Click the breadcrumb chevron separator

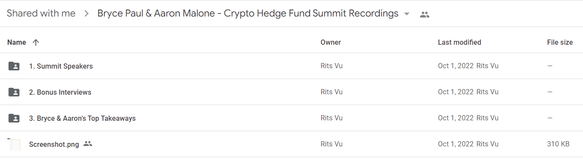point(86,14)
